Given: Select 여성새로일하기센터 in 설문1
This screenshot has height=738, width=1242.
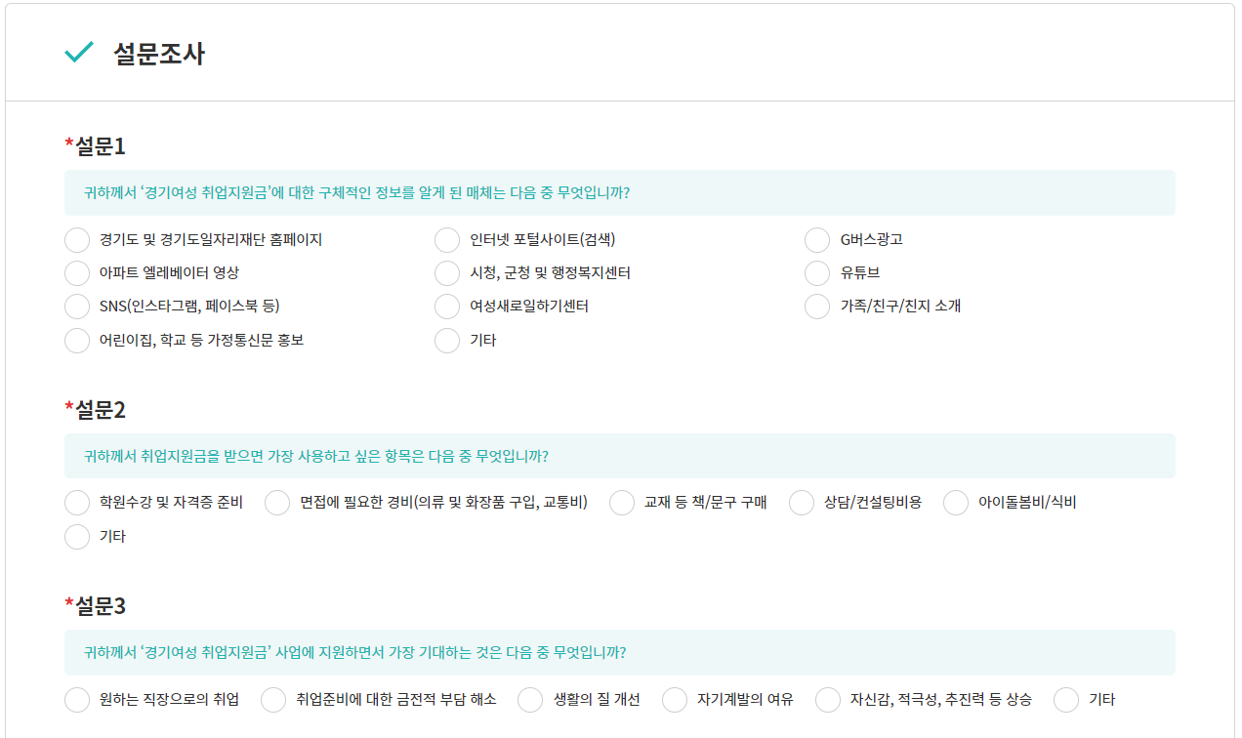Looking at the screenshot, I should 446,306.
